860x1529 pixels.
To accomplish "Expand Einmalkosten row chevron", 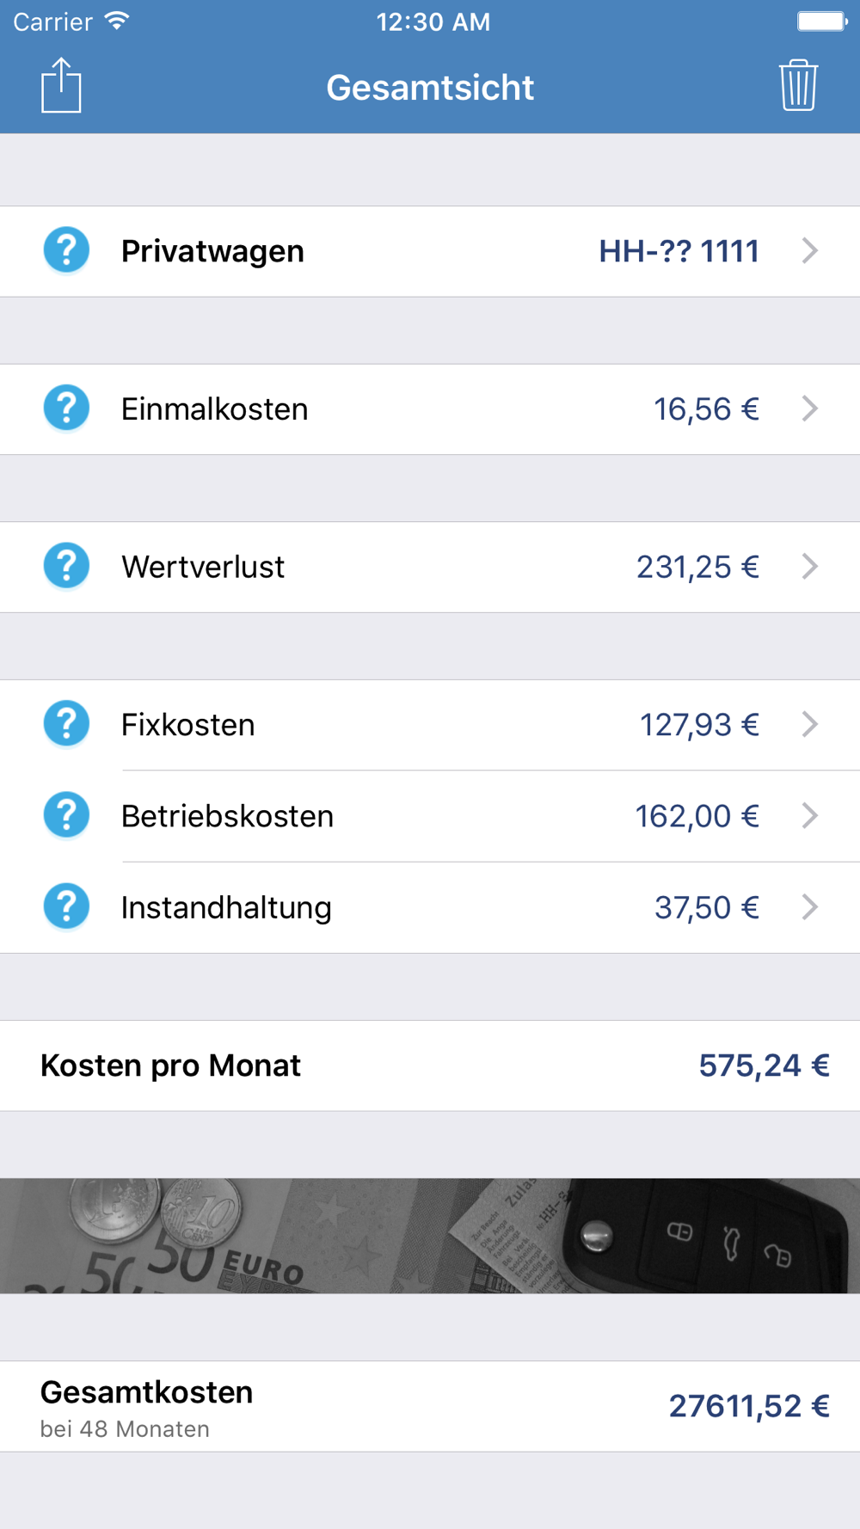I will pyautogui.click(x=809, y=408).
